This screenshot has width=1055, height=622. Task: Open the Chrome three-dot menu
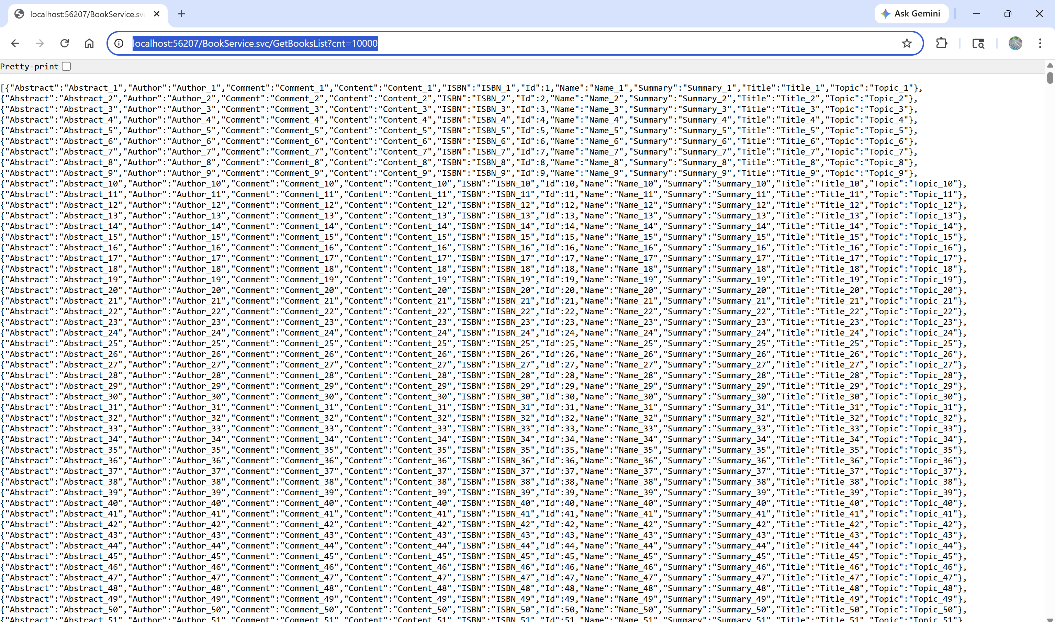click(x=1040, y=43)
